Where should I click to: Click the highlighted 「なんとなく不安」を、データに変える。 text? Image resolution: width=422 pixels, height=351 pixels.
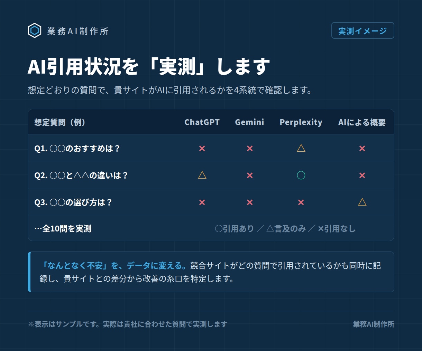click(x=113, y=266)
